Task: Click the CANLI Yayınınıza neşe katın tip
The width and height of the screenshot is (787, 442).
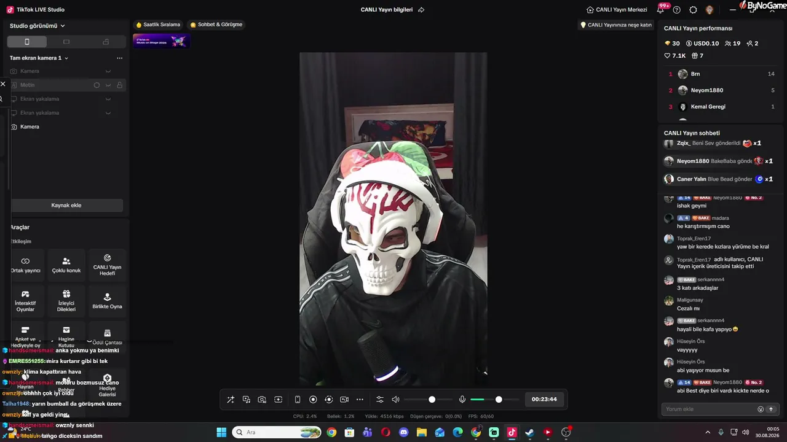Action: 616,25
